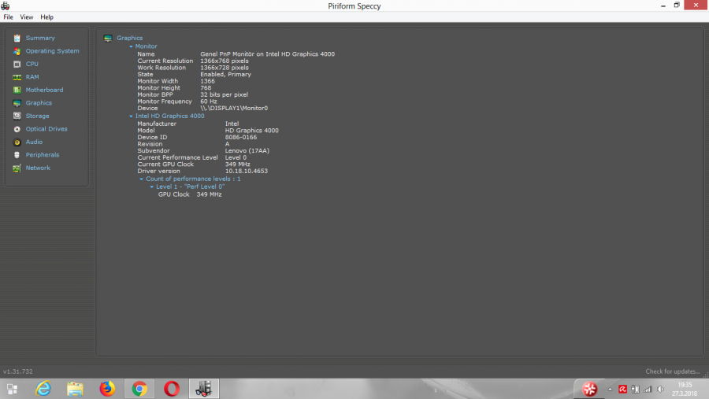This screenshot has height=399, width=709.
Task: Collapse Count of performance levels node
Action: 142,179
